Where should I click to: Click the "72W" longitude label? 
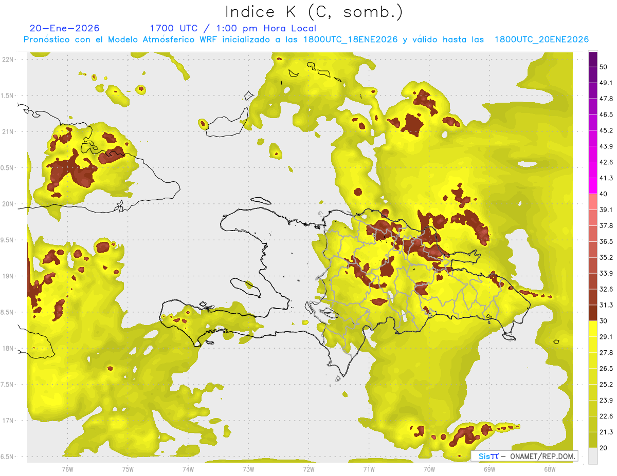coord(308,469)
